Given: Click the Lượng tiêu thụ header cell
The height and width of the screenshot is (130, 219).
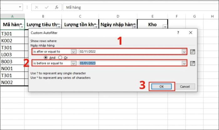Looking at the screenshot, I should tap(43, 24).
